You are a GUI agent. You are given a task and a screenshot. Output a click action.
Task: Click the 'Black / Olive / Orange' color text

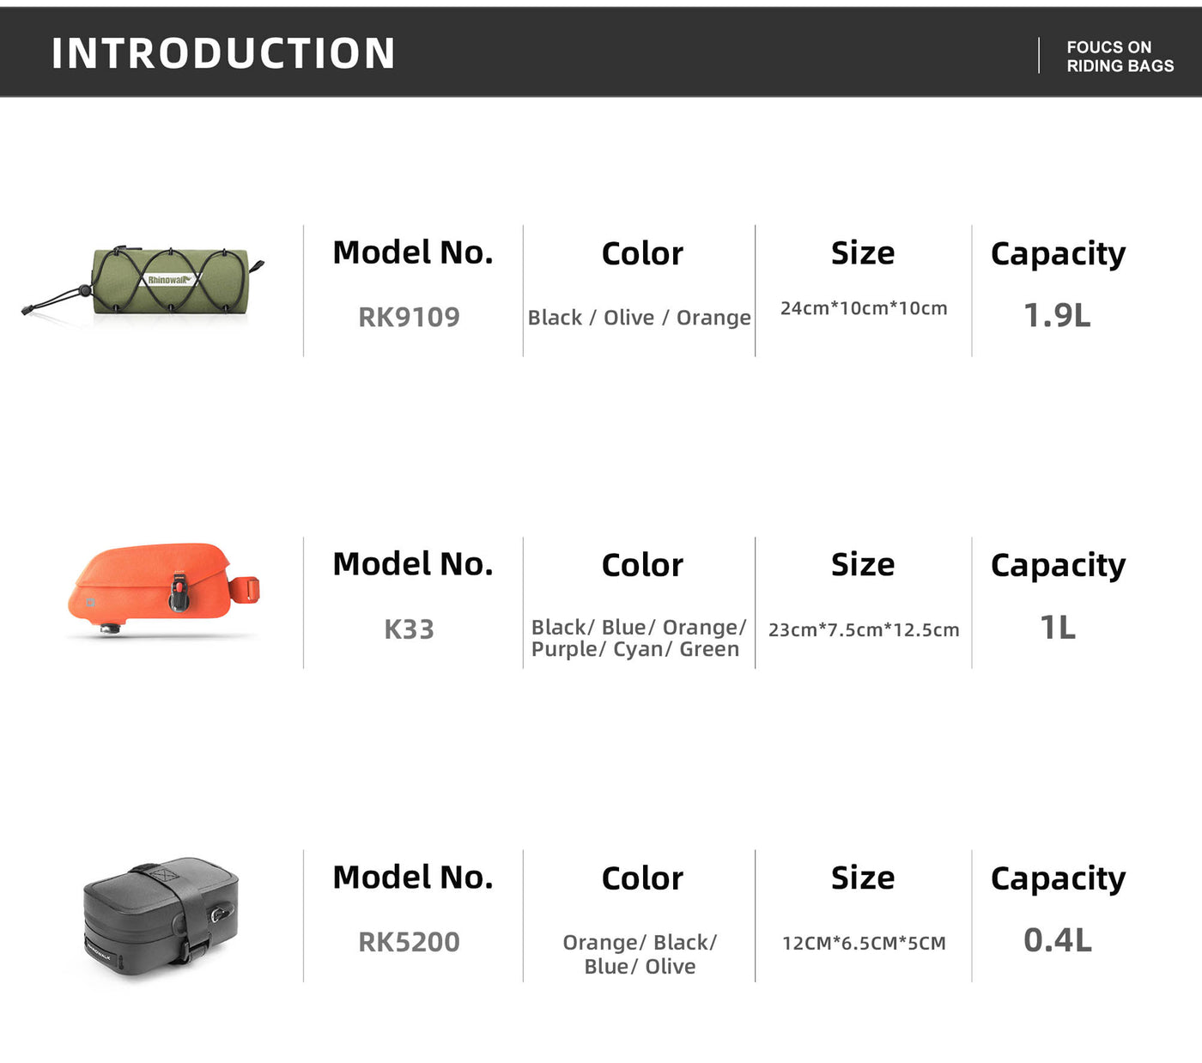(x=640, y=318)
